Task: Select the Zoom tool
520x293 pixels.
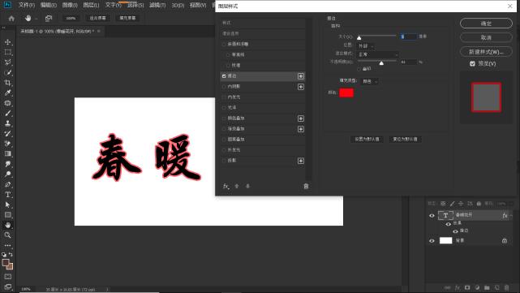Action: 7,235
